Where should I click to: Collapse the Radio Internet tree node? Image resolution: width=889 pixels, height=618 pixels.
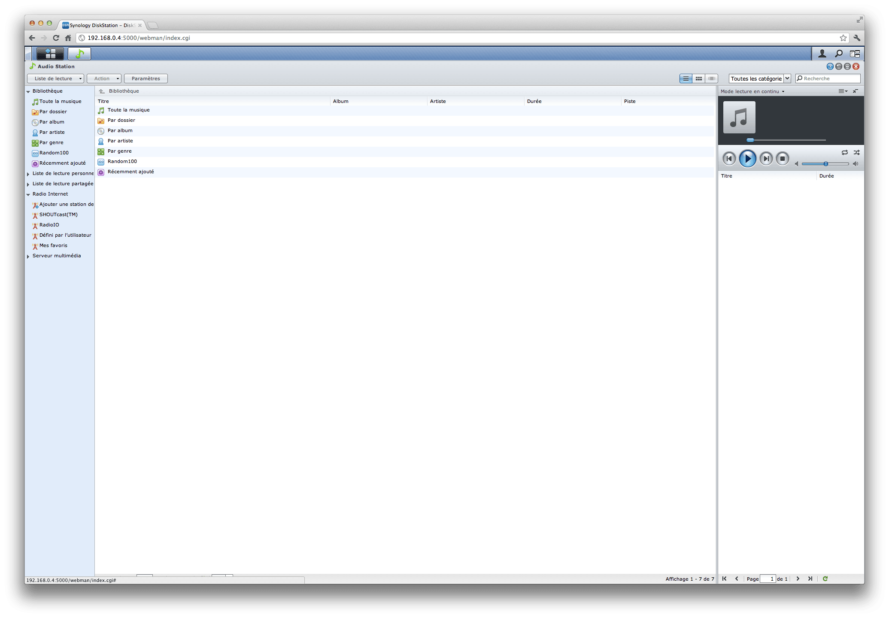tap(28, 194)
